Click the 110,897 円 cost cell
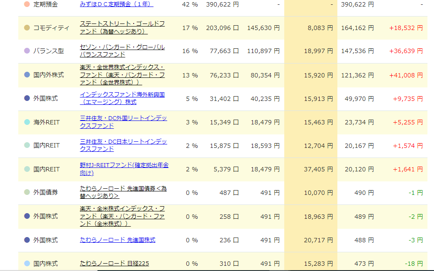434x271 pixels. pos(263,51)
